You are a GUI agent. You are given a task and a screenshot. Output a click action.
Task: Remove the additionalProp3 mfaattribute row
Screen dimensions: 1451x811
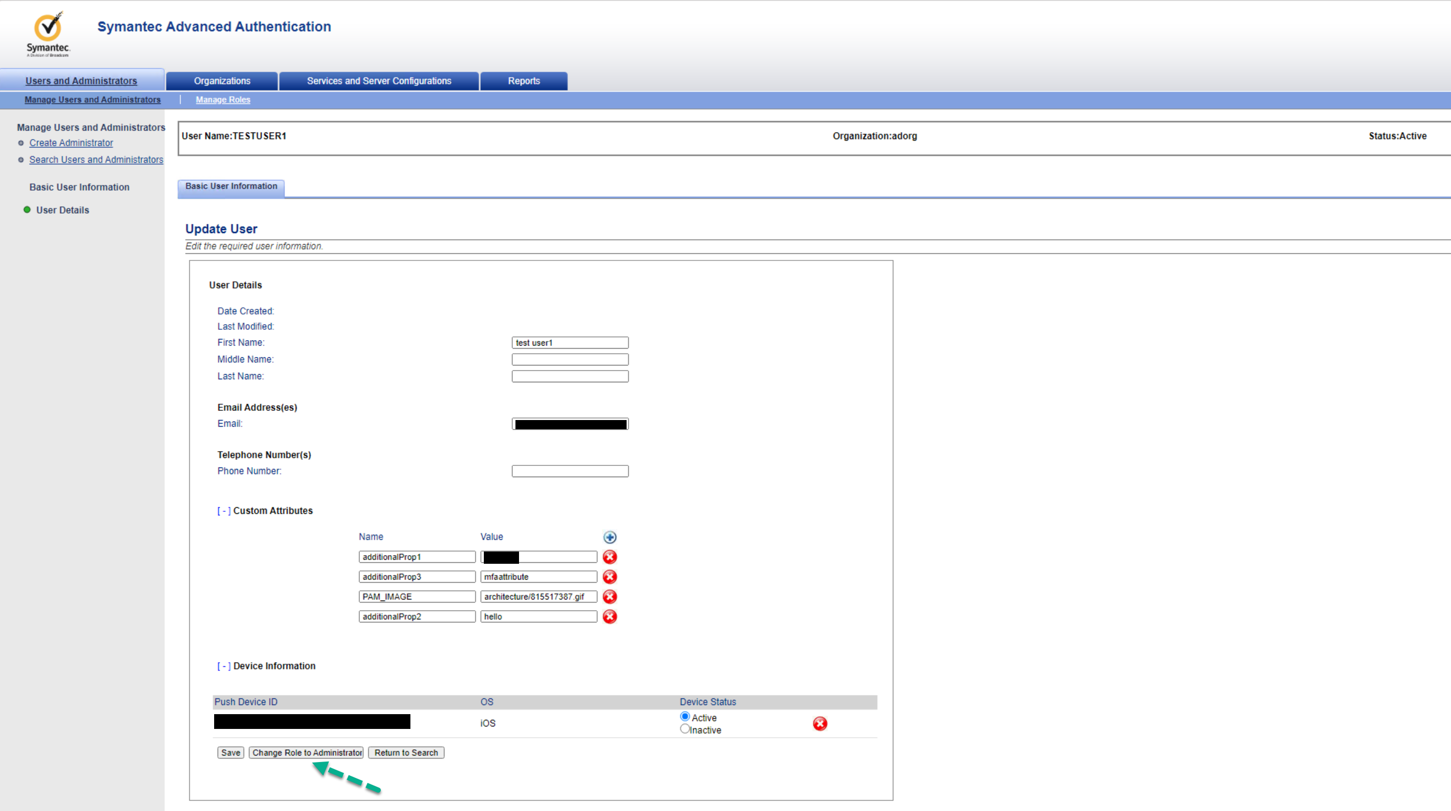[x=609, y=577]
